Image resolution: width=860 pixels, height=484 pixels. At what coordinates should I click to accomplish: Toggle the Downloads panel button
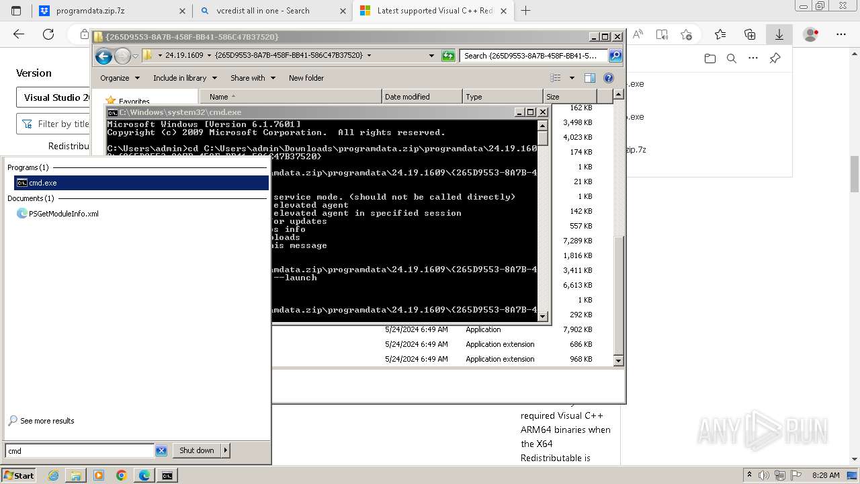pos(779,34)
